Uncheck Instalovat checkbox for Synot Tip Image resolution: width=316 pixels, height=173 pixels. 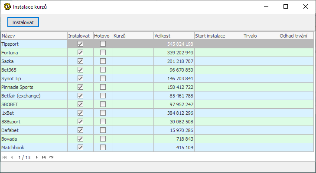pyautogui.click(x=81, y=79)
